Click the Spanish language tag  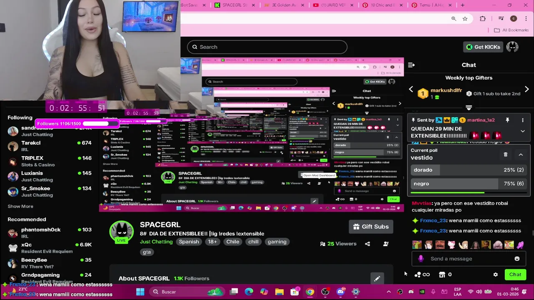[189, 242]
